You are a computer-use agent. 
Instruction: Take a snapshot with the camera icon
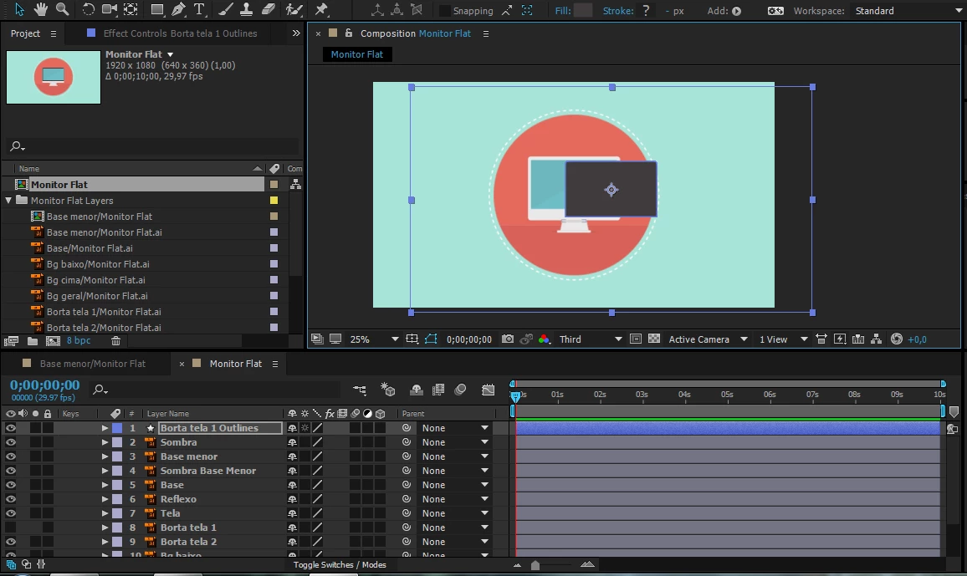(508, 339)
